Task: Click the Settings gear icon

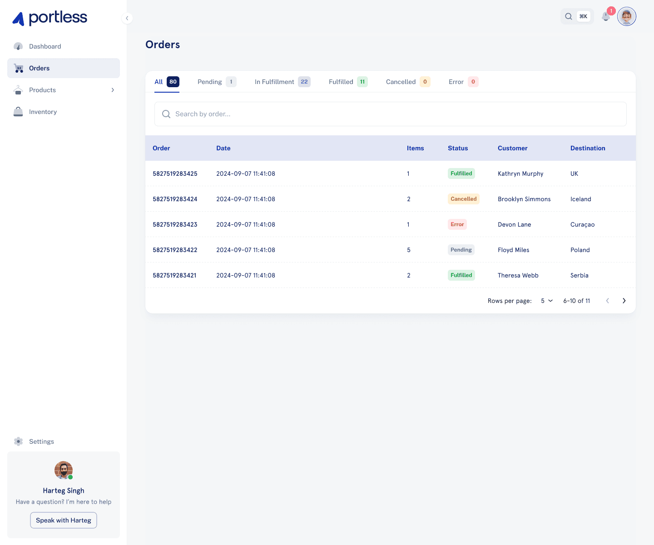Action: pos(18,441)
